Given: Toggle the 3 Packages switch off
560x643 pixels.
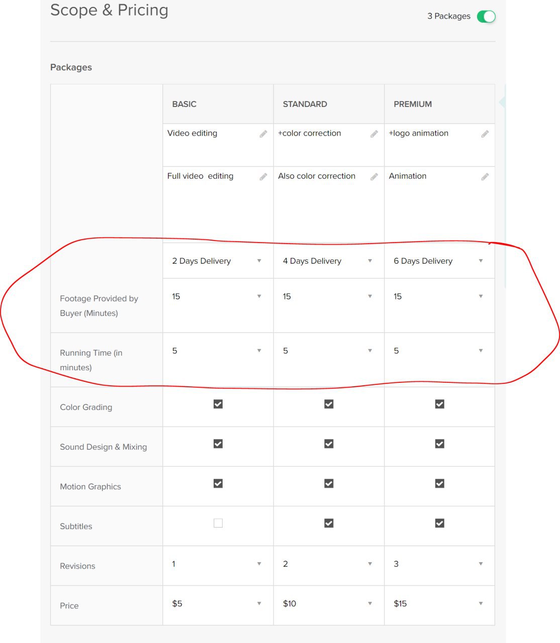Looking at the screenshot, I should pyautogui.click(x=486, y=17).
